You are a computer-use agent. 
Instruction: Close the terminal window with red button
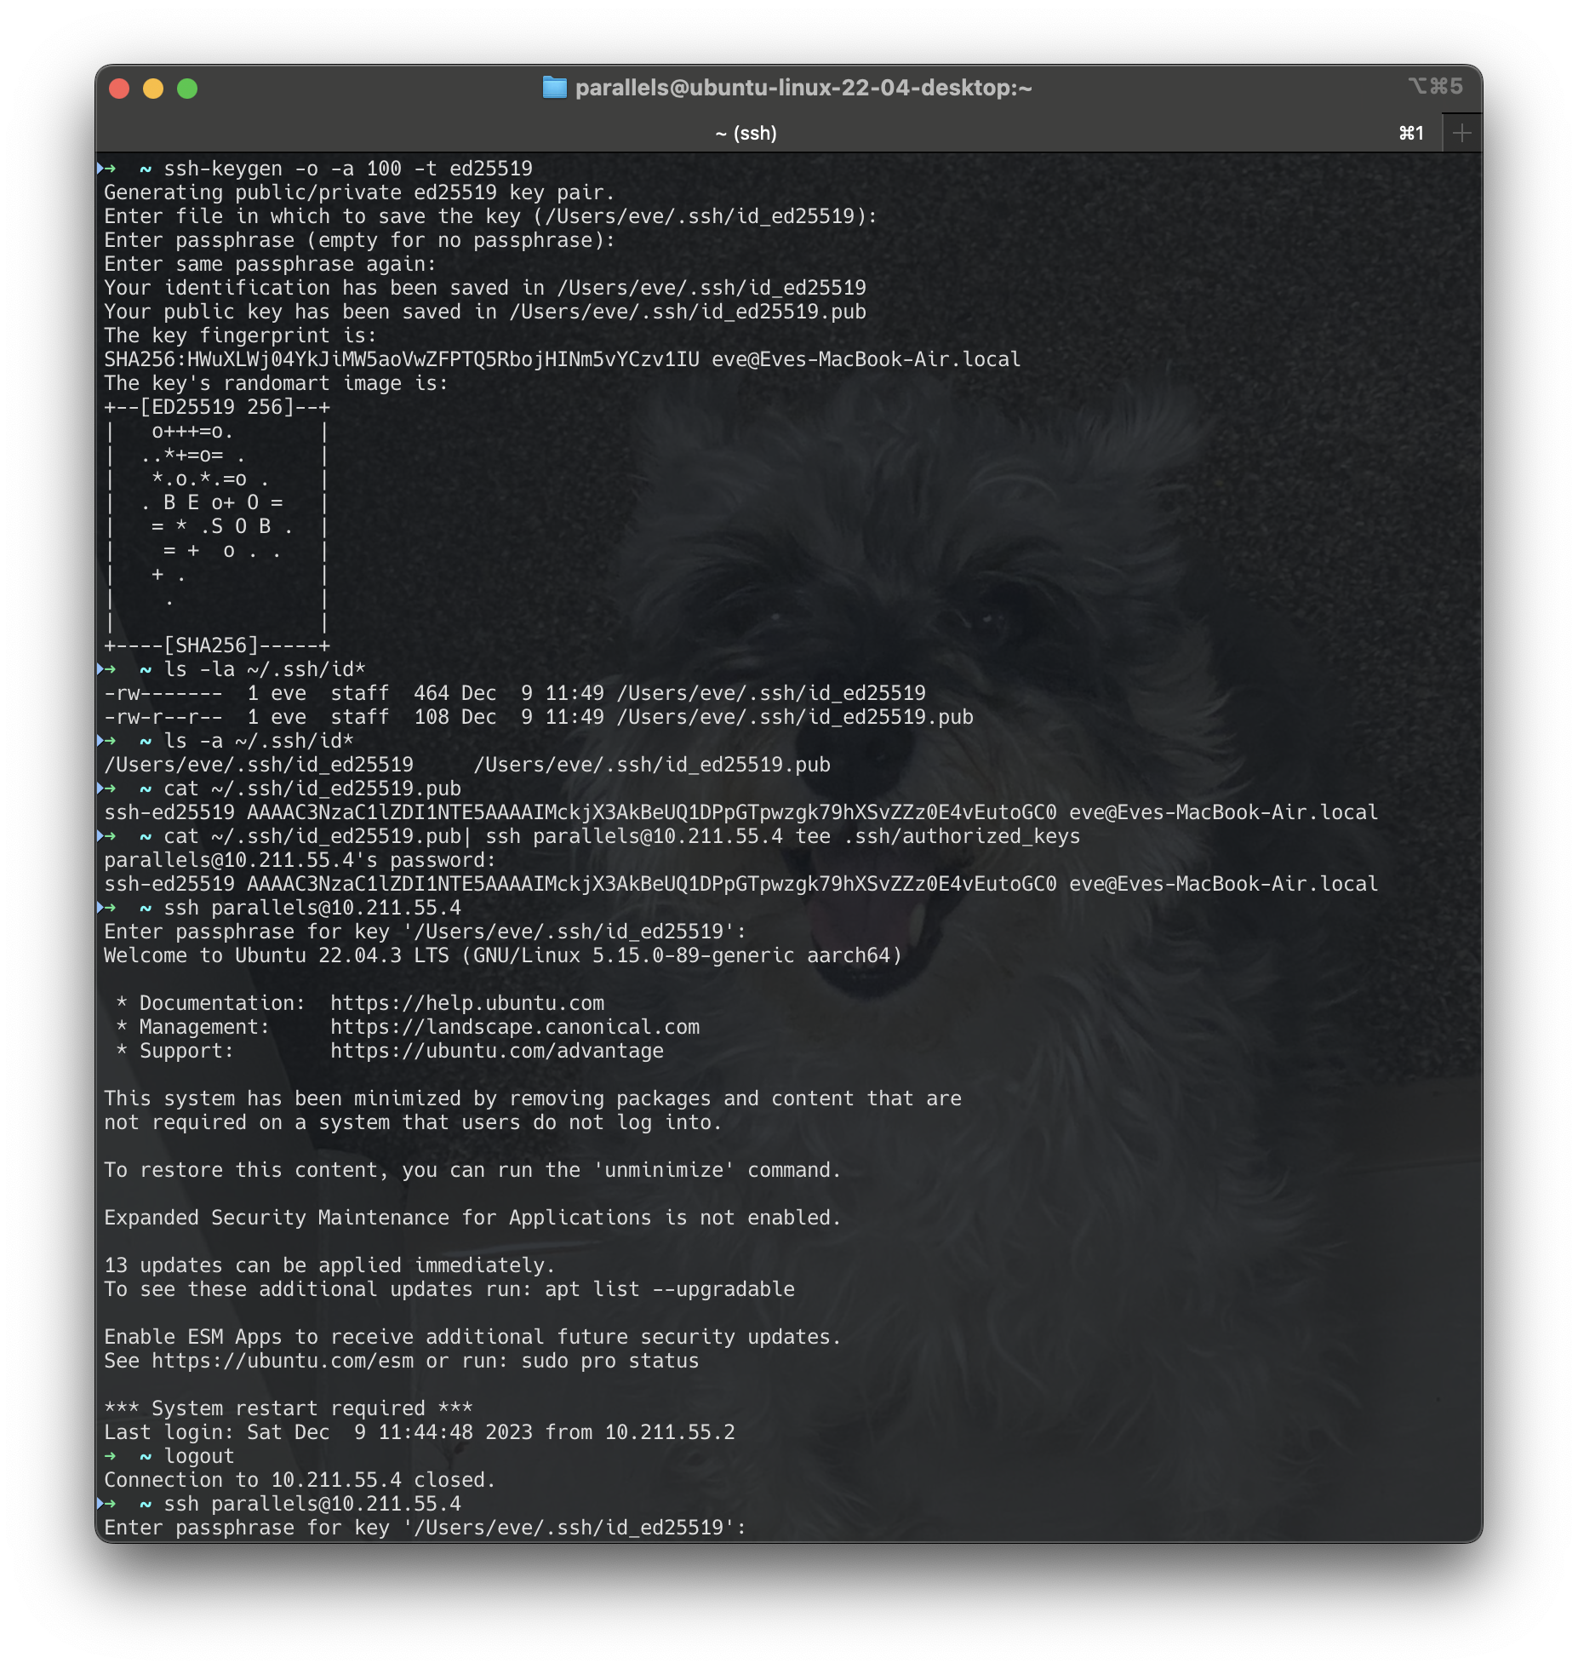click(119, 89)
